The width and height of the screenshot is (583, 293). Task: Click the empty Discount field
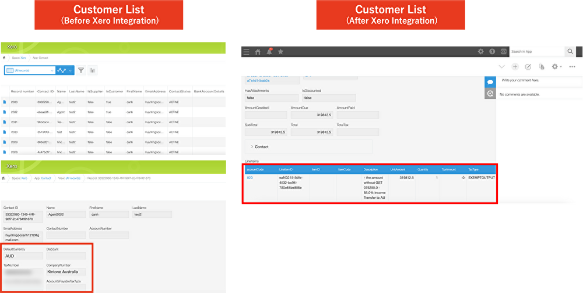tap(66, 256)
